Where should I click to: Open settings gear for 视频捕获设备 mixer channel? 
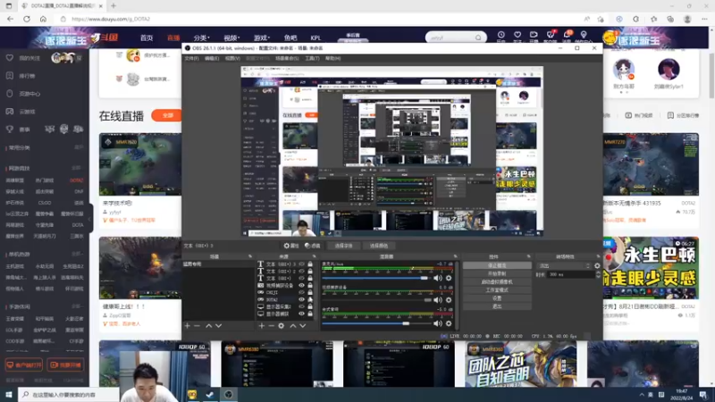[x=449, y=300]
